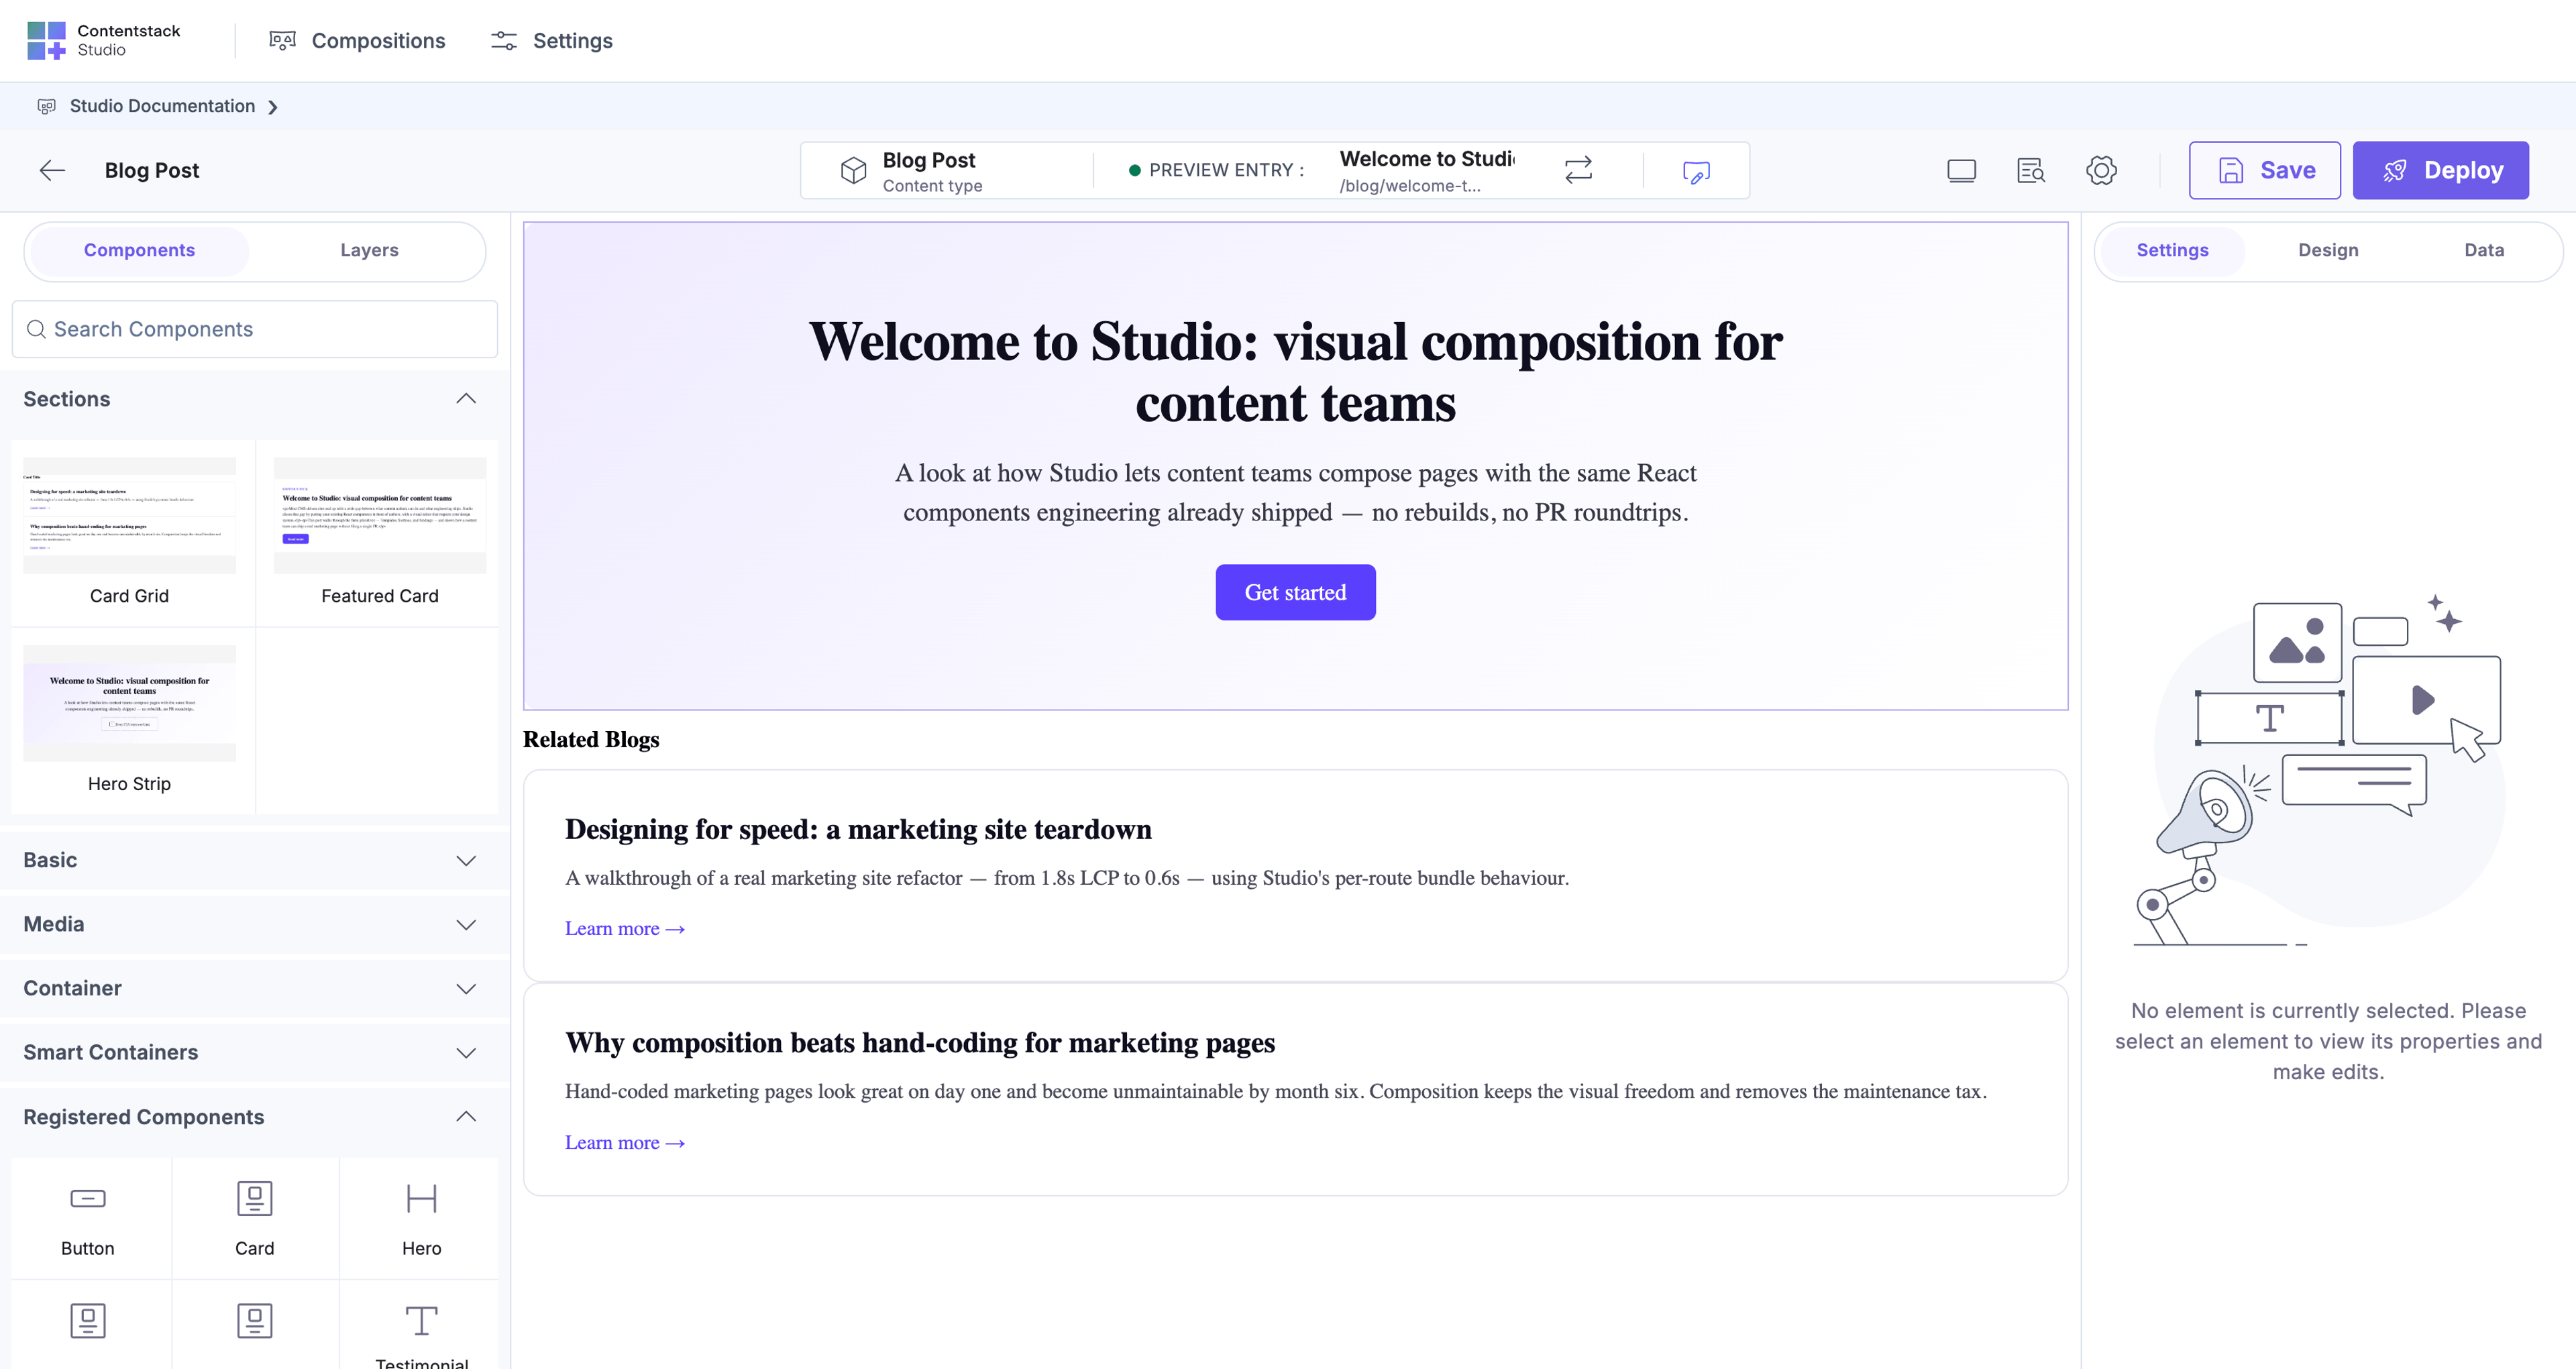Select the Designing for speed card title
Image resolution: width=2576 pixels, height=1369 pixels.
[x=858, y=830]
